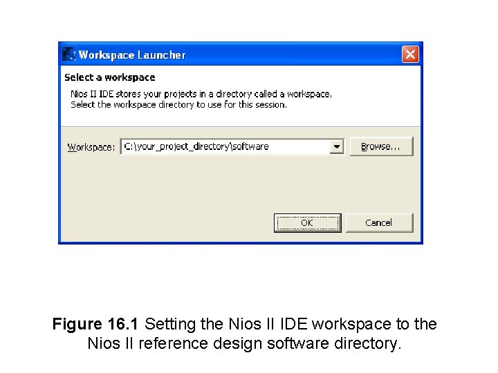Image resolution: width=498 pixels, height=373 pixels.
Task: Click the 'Workspace:' field label
Action: pyautogui.click(x=91, y=147)
